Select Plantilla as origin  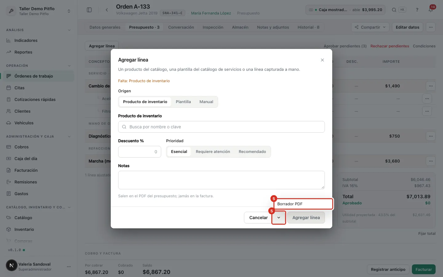pyautogui.click(x=183, y=102)
